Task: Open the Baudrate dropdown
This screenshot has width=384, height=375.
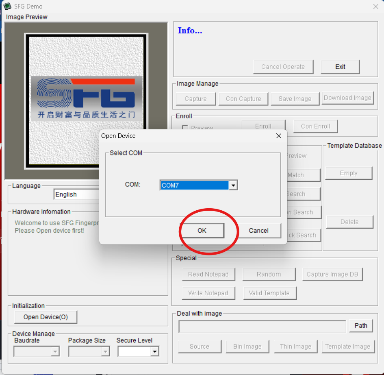Action: (x=37, y=351)
